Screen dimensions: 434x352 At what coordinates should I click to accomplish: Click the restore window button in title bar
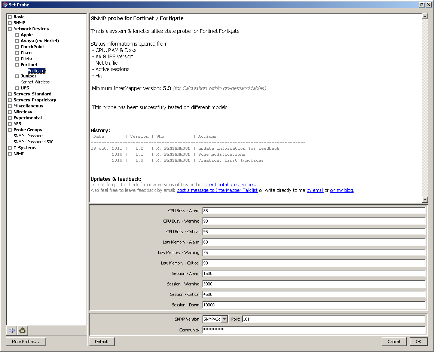[x=422, y=5]
